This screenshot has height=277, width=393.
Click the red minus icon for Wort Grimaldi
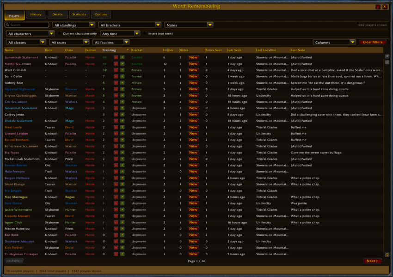click(116, 70)
